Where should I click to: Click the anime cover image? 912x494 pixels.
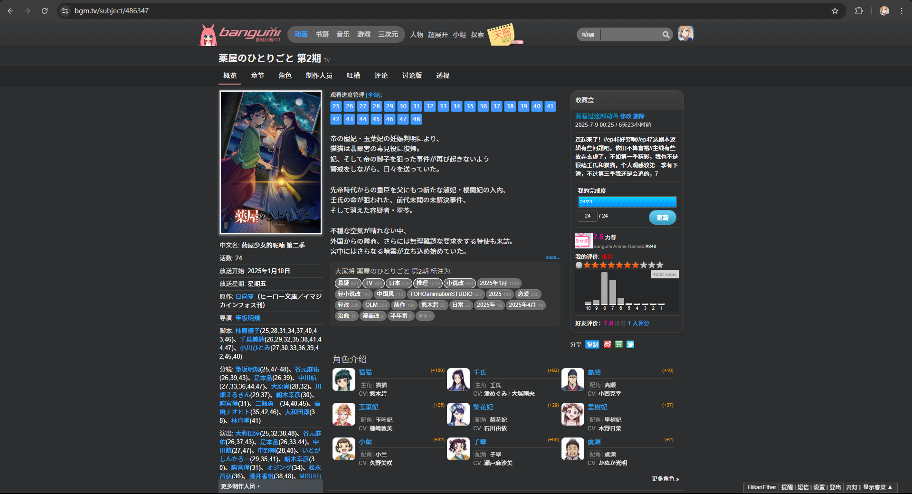point(271,162)
